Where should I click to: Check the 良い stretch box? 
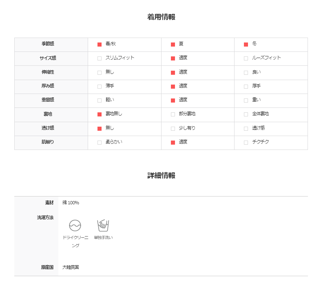click(246, 73)
